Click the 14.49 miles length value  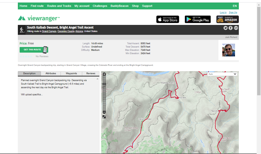(x=97, y=43)
